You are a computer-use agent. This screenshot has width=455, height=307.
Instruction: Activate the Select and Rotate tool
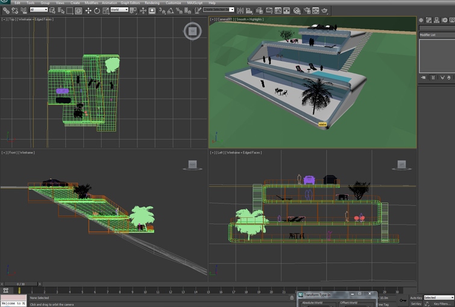(x=97, y=10)
